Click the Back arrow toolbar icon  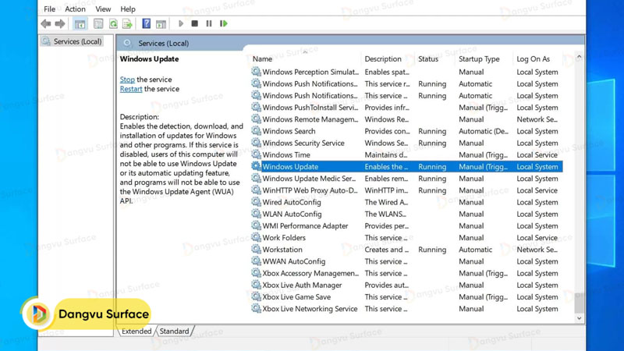[46, 24]
